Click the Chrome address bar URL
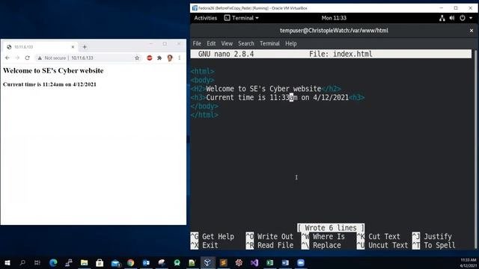Viewport: 479px width, 269px height. (82, 58)
